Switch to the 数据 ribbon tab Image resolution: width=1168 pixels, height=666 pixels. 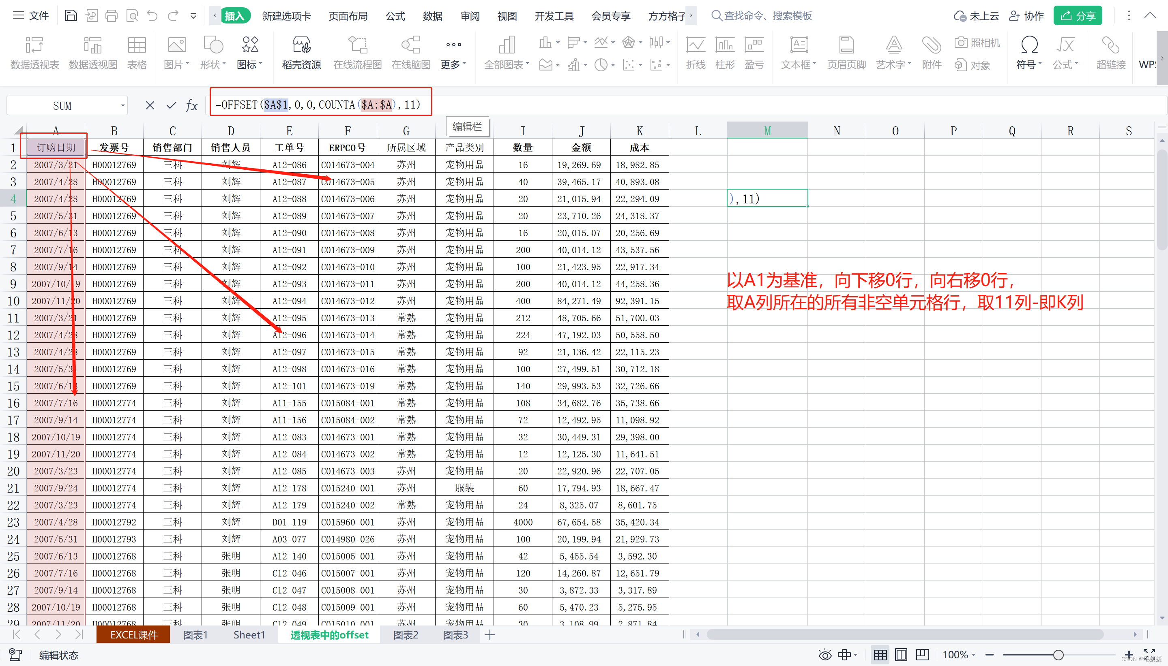433,16
